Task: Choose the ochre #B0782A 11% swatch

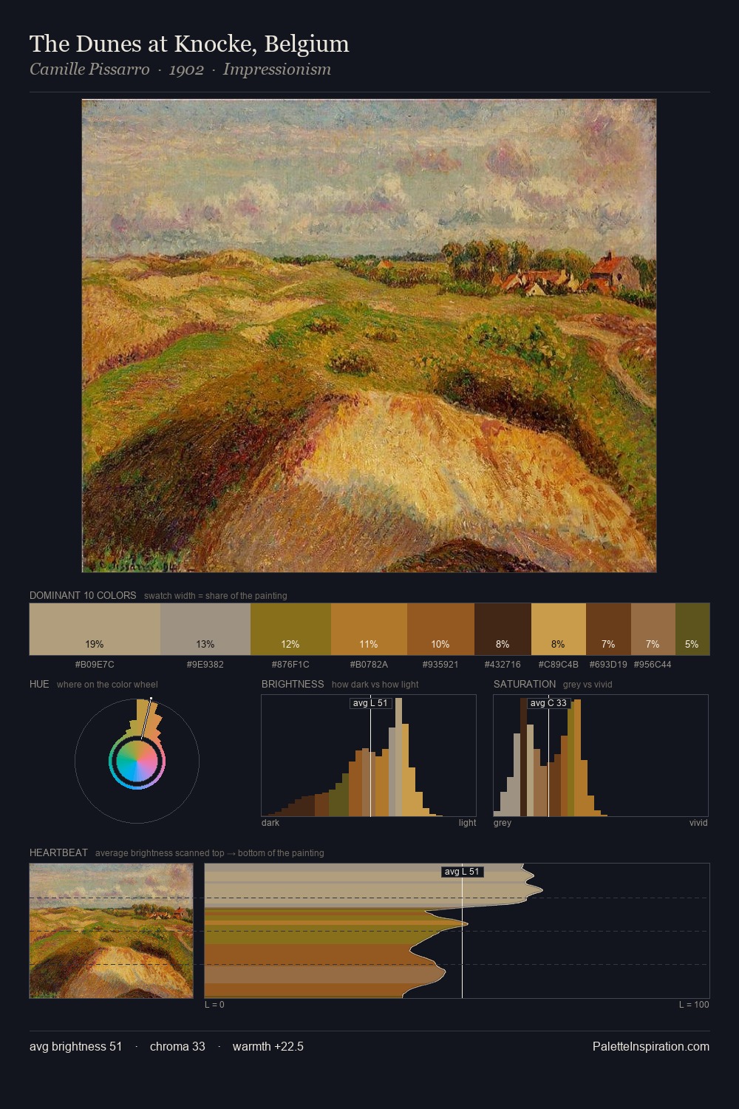Action: pyautogui.click(x=369, y=629)
